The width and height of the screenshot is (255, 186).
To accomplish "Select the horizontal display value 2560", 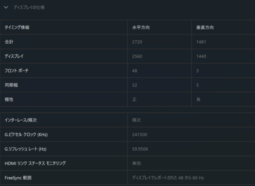I will (x=137, y=56).
